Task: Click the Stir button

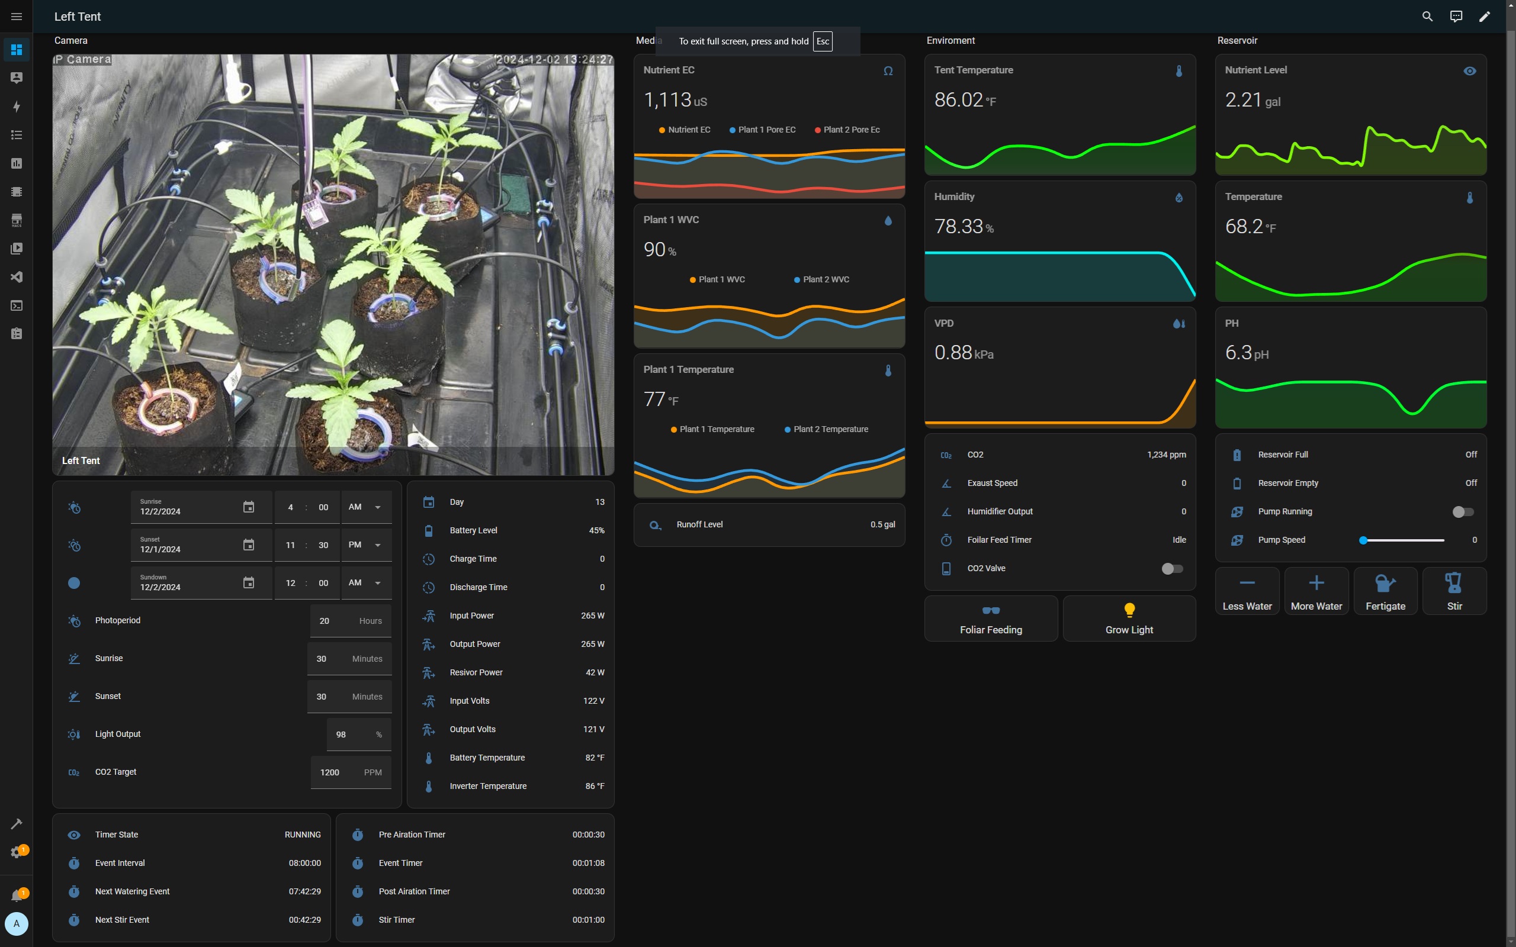Action: 1454,591
